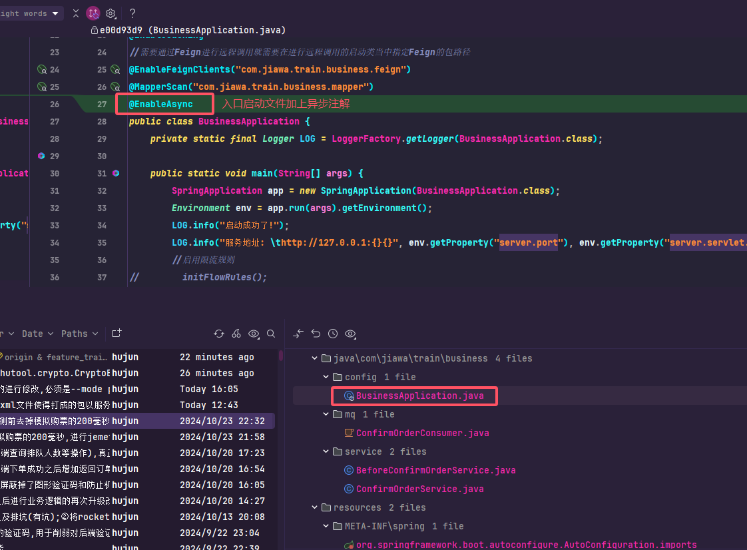This screenshot has height=550, width=747.
Task: Click the gutter icon right of line 26
Action: (115, 87)
